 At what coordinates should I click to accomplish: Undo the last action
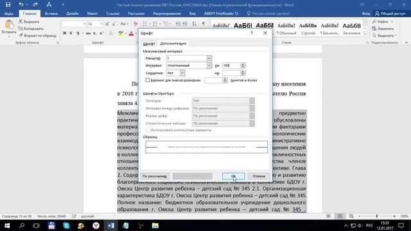[21, 4]
